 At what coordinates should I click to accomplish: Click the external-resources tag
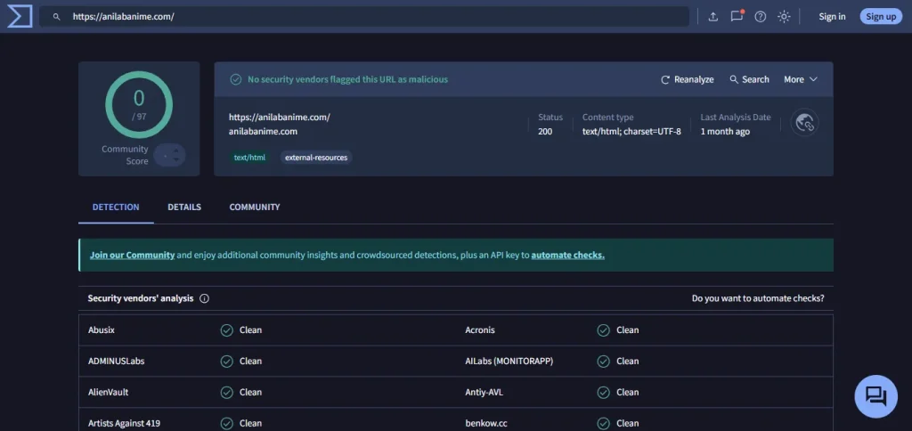point(316,157)
